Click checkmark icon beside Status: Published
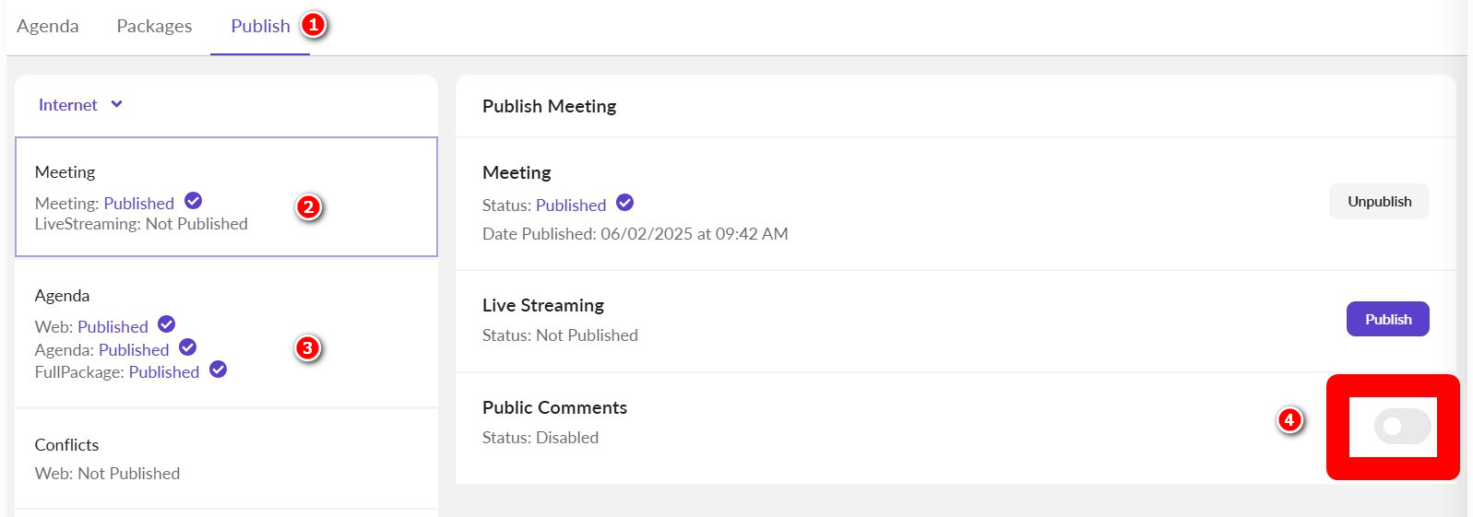Image resolution: width=1473 pixels, height=517 pixels. pos(624,203)
